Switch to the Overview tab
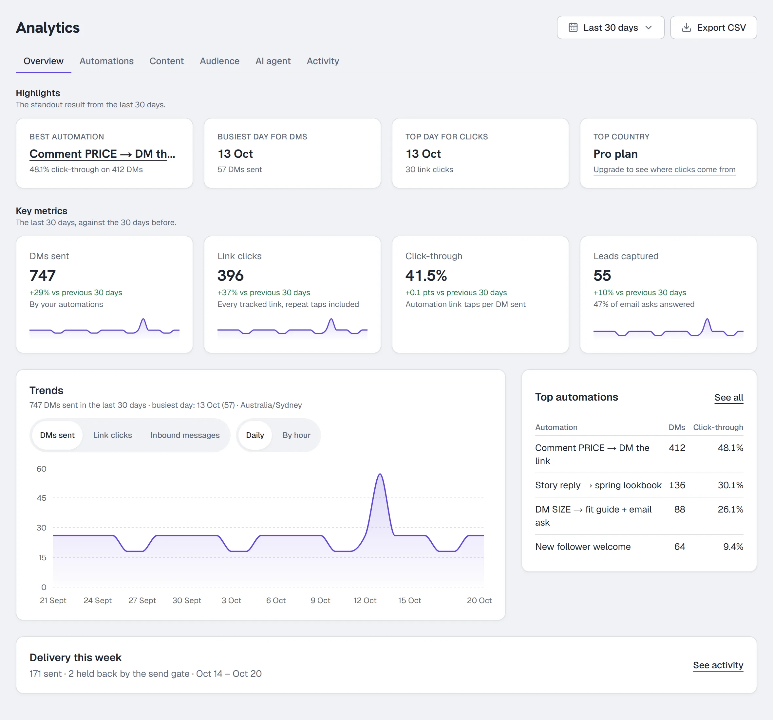The width and height of the screenshot is (773, 720). pos(44,61)
